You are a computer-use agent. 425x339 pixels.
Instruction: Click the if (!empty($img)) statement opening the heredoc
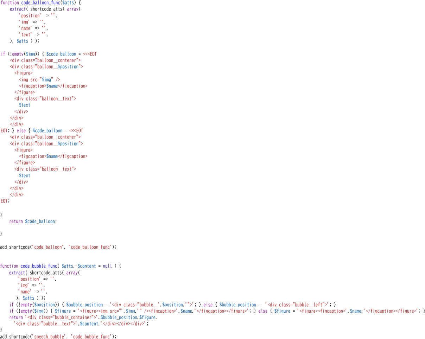23,54
